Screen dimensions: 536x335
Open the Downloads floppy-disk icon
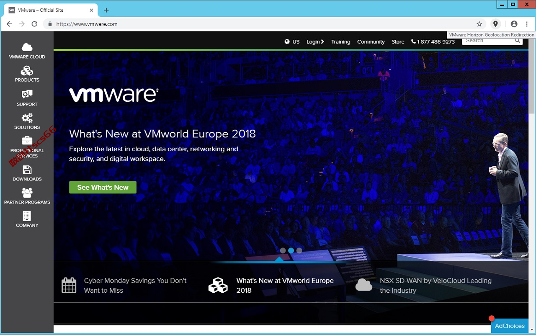(x=27, y=170)
